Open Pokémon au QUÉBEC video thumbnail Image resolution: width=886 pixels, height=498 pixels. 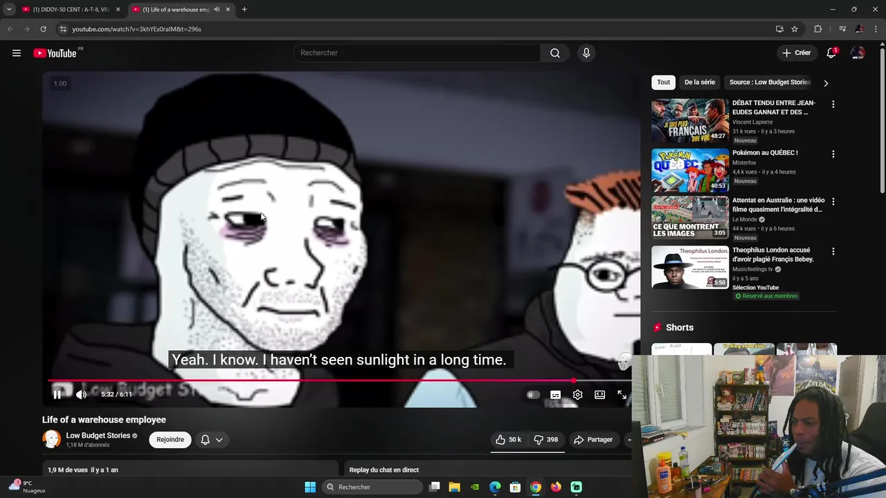(690, 170)
